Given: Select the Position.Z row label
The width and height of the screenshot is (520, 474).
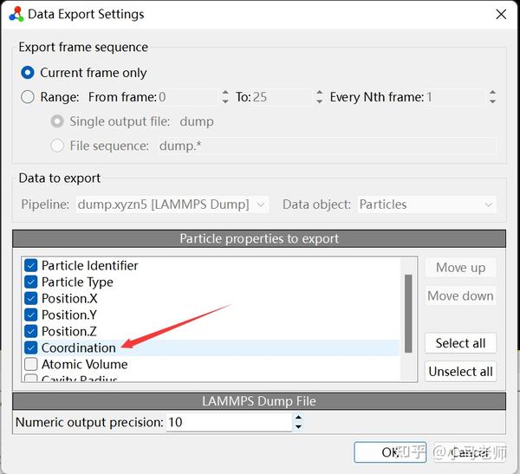Looking at the screenshot, I should pyautogui.click(x=69, y=331).
